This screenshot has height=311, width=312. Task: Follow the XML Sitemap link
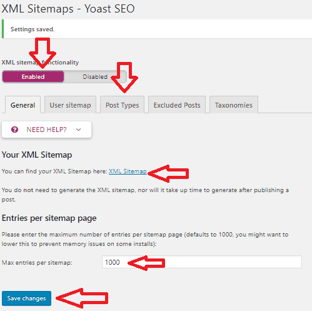point(128,171)
